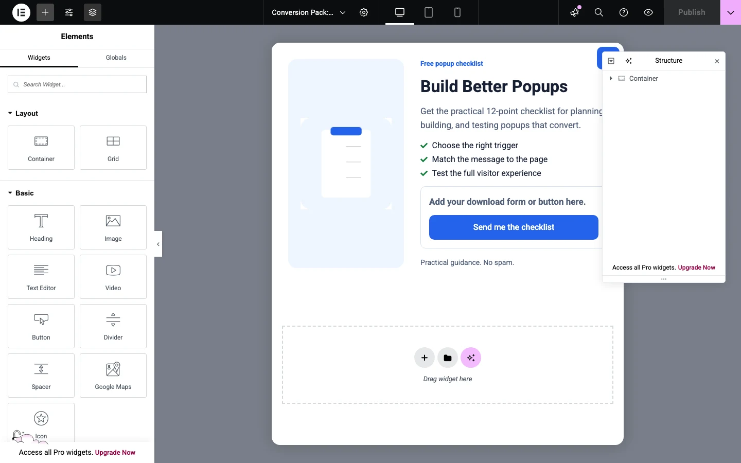Close the Structure panel
Image resolution: width=741 pixels, height=463 pixels.
(717, 61)
